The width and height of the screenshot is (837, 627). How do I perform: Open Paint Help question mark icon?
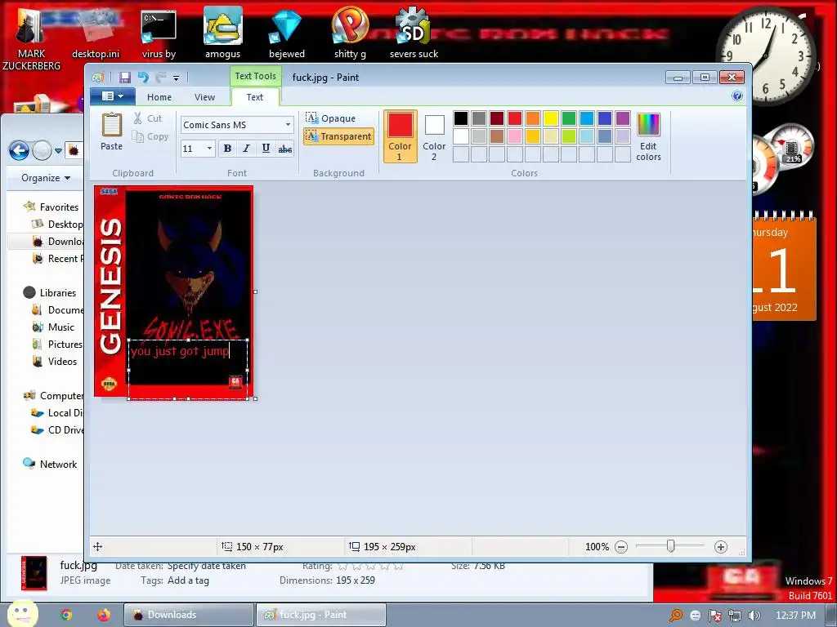pos(737,96)
